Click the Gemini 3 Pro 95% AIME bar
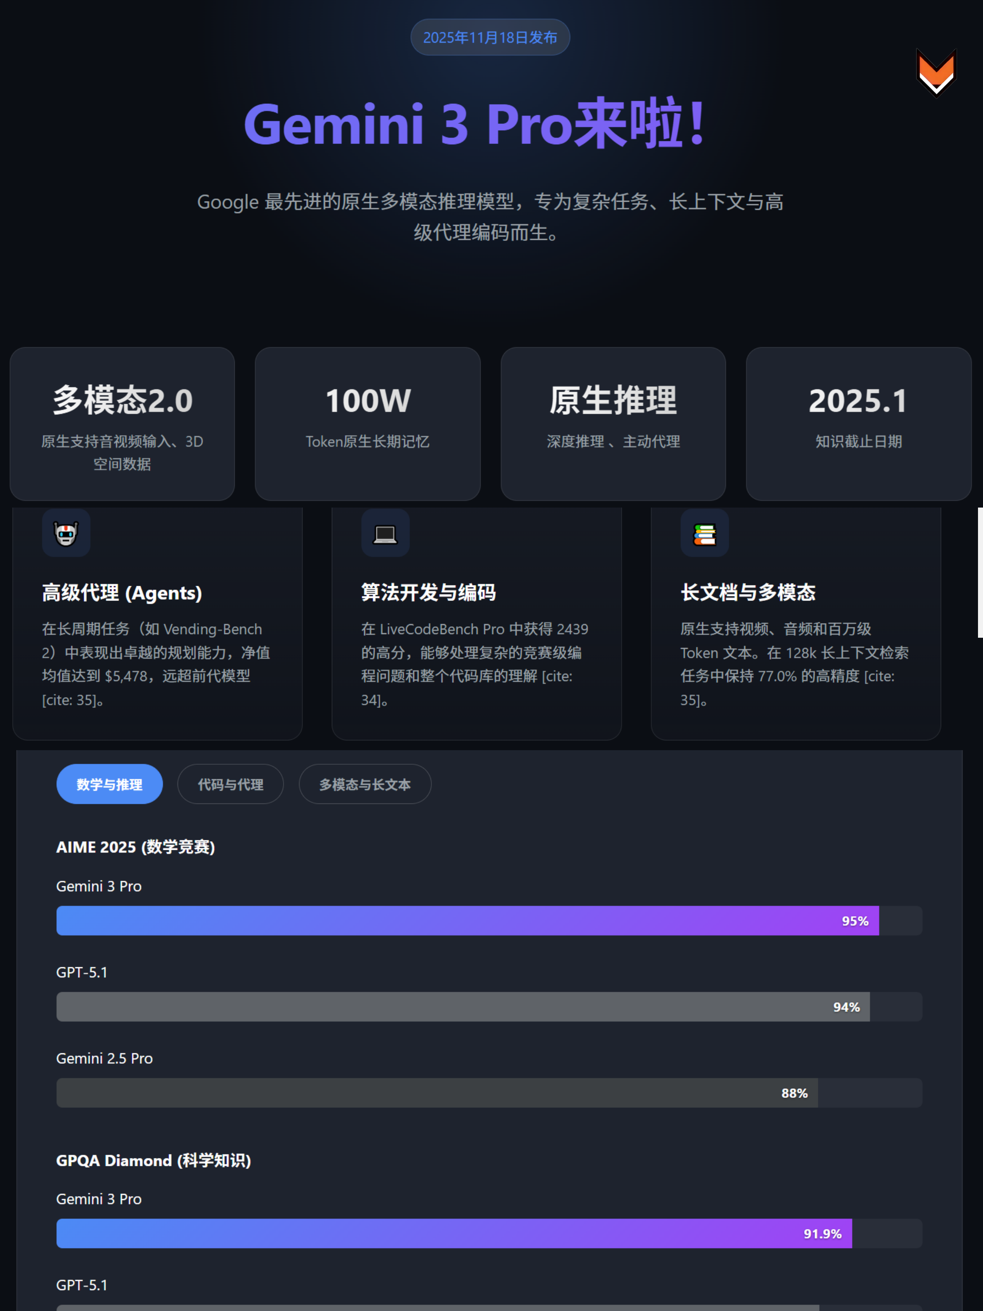 [467, 920]
